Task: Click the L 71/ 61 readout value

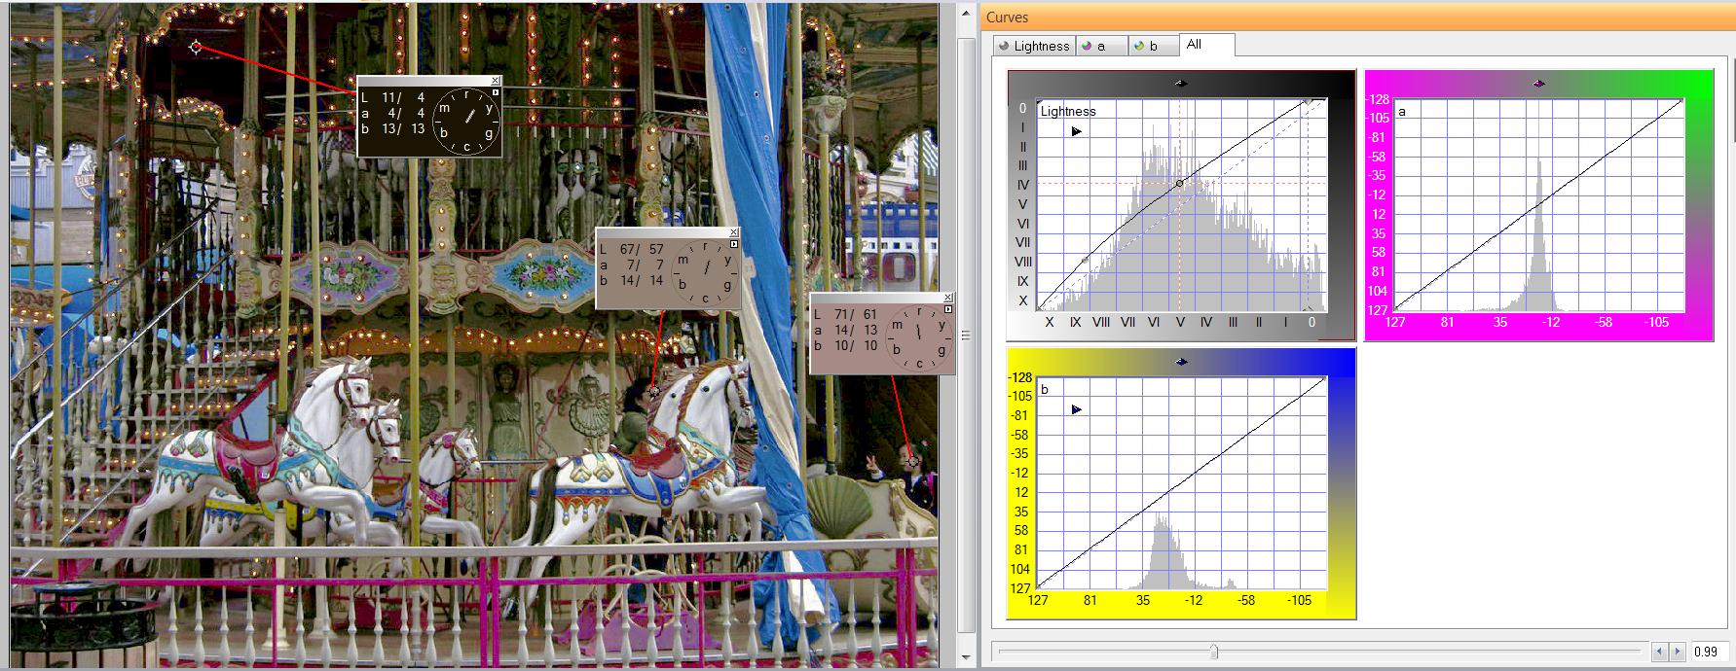Action: pos(847,314)
